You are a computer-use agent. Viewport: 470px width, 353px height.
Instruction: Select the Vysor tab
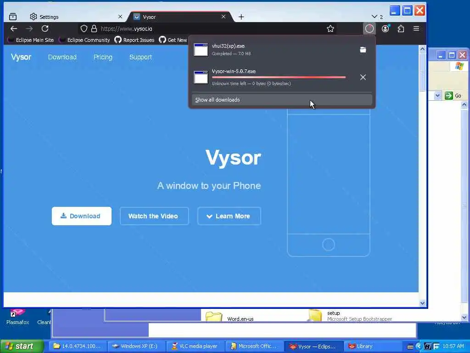pos(180,17)
